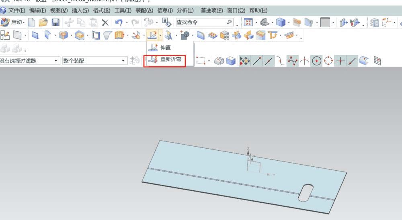Open the arrow next to the Tab tool
Screen dimensions: 402x220
(25, 35)
